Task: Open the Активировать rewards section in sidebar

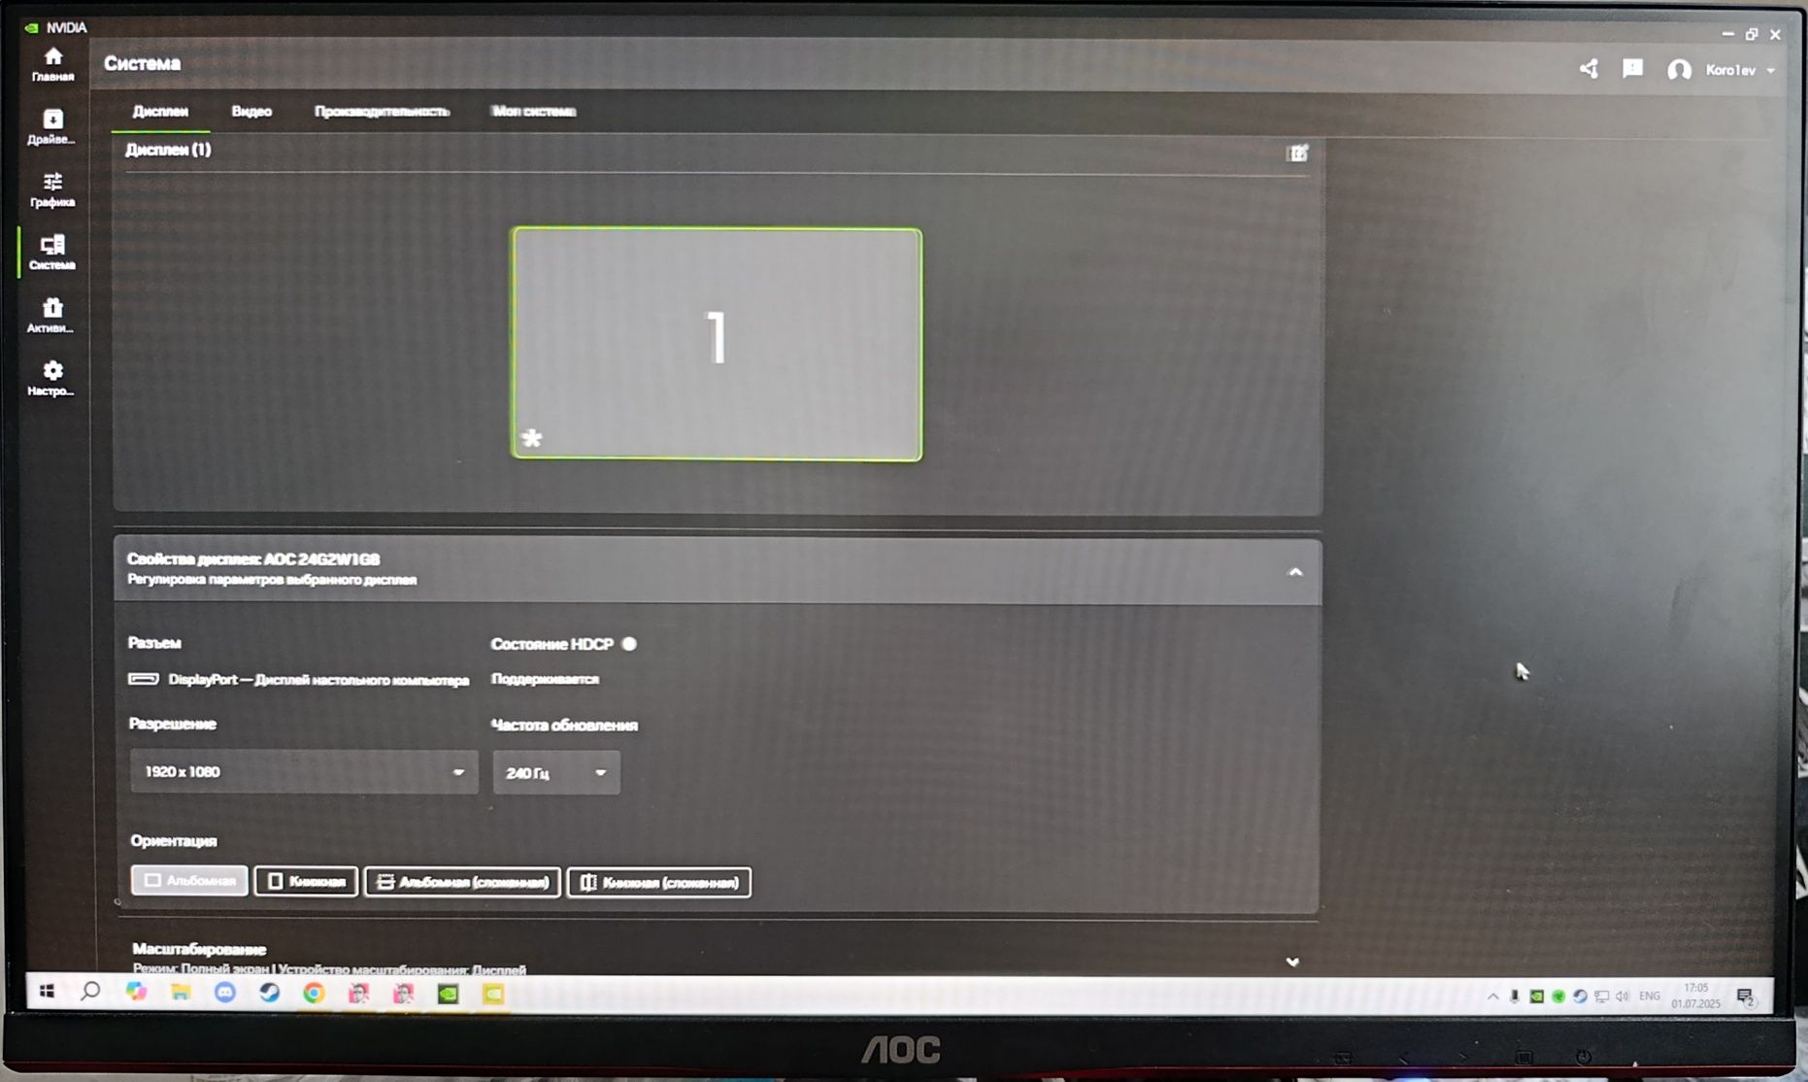Action: click(52, 316)
